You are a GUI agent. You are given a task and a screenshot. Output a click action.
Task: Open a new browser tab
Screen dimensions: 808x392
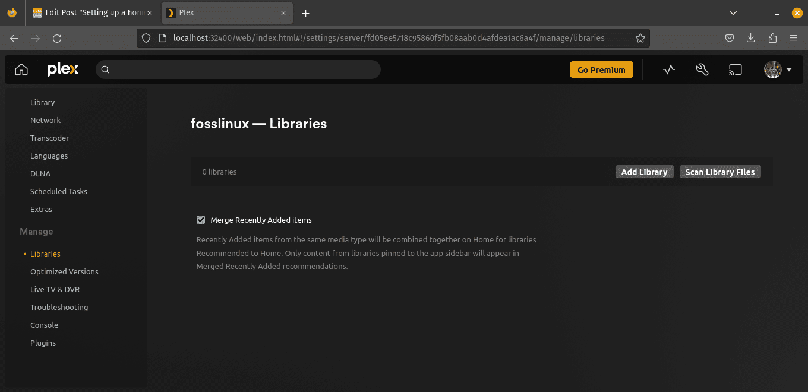305,13
